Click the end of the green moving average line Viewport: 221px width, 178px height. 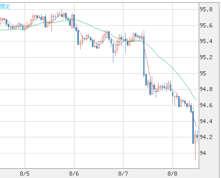tap(196, 99)
